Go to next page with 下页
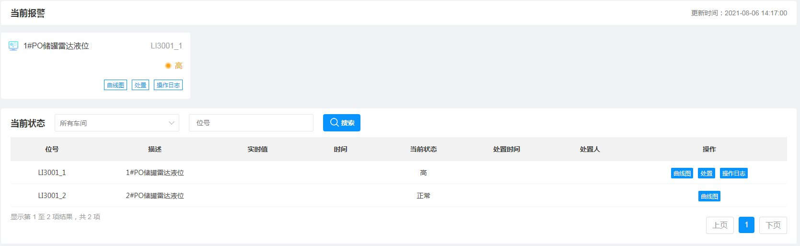 point(773,225)
